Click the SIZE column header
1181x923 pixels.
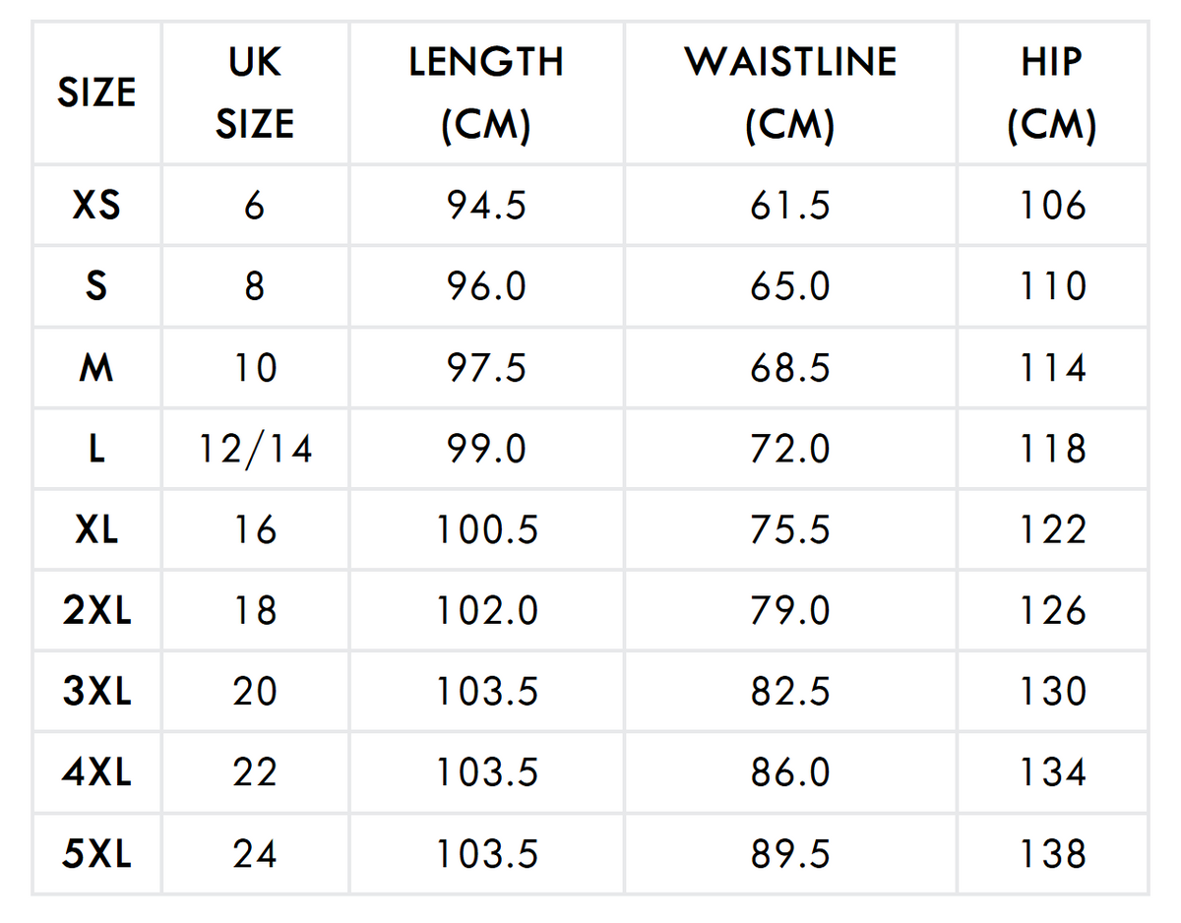(x=96, y=92)
